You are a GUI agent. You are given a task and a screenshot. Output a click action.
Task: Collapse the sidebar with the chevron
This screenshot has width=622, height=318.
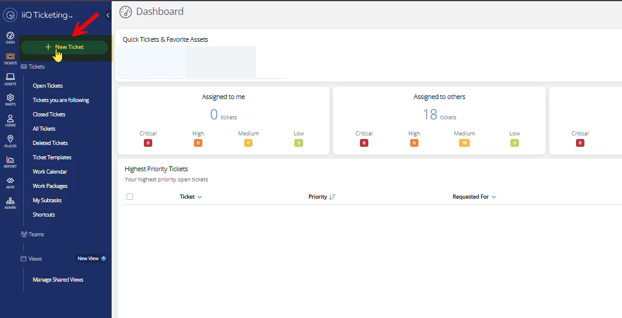[107, 16]
